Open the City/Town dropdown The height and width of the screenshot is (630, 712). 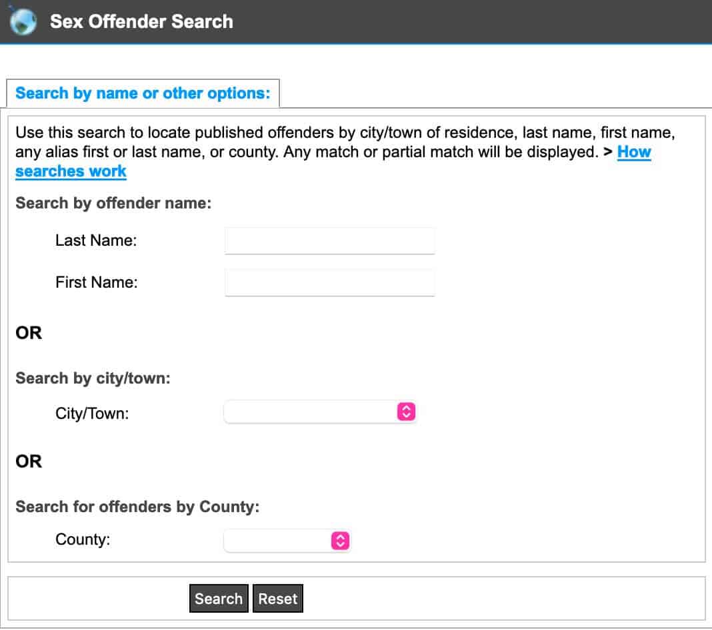[320, 412]
